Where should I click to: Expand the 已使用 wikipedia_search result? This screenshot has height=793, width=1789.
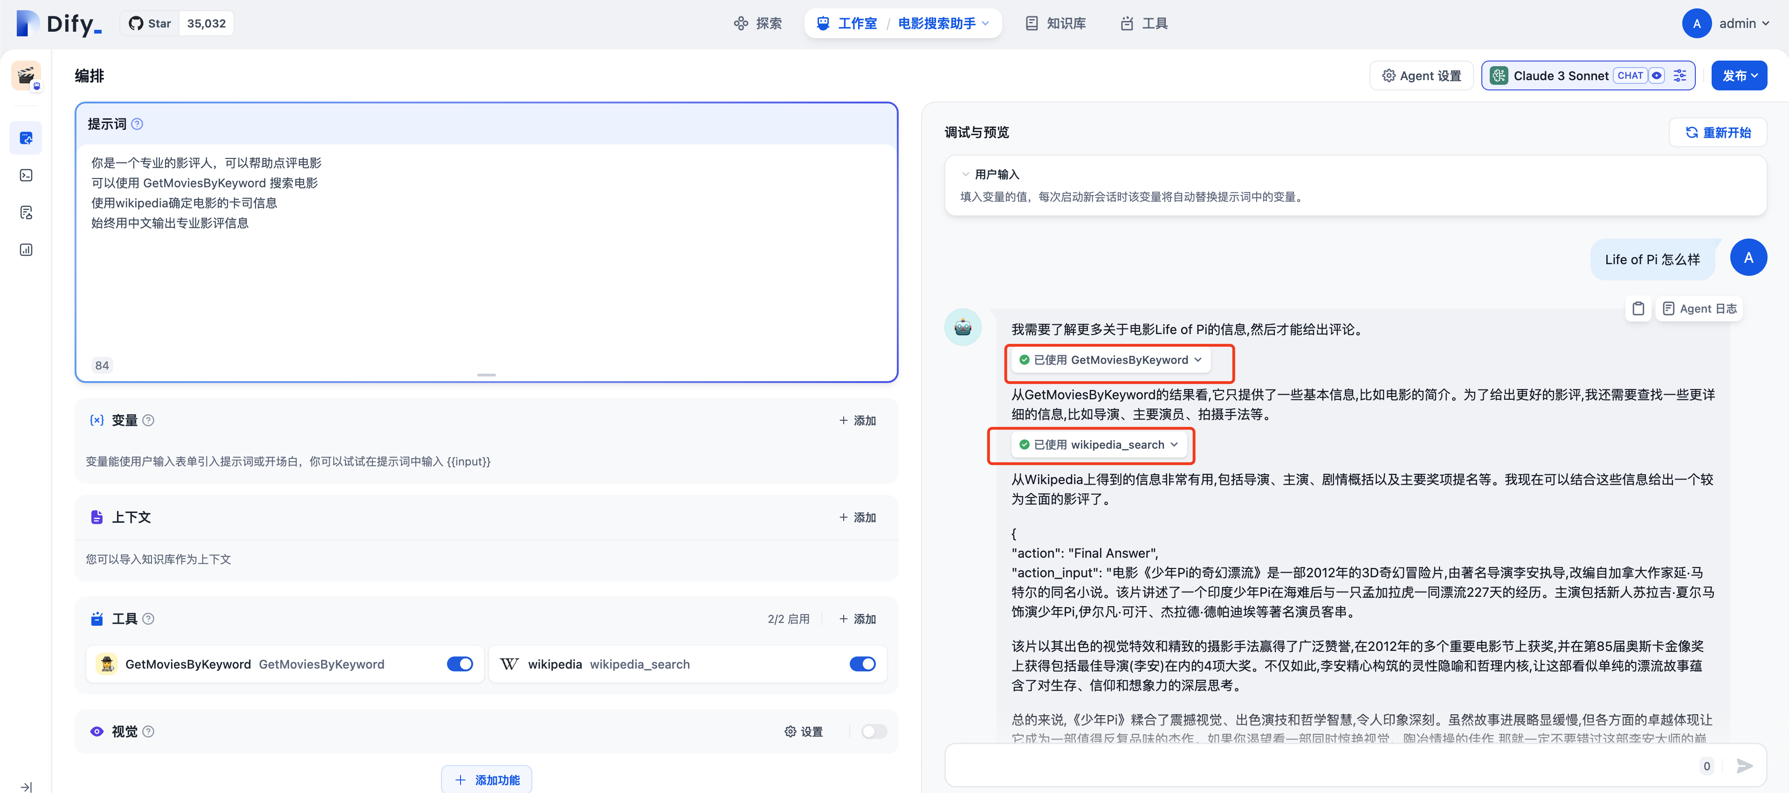tap(1098, 444)
